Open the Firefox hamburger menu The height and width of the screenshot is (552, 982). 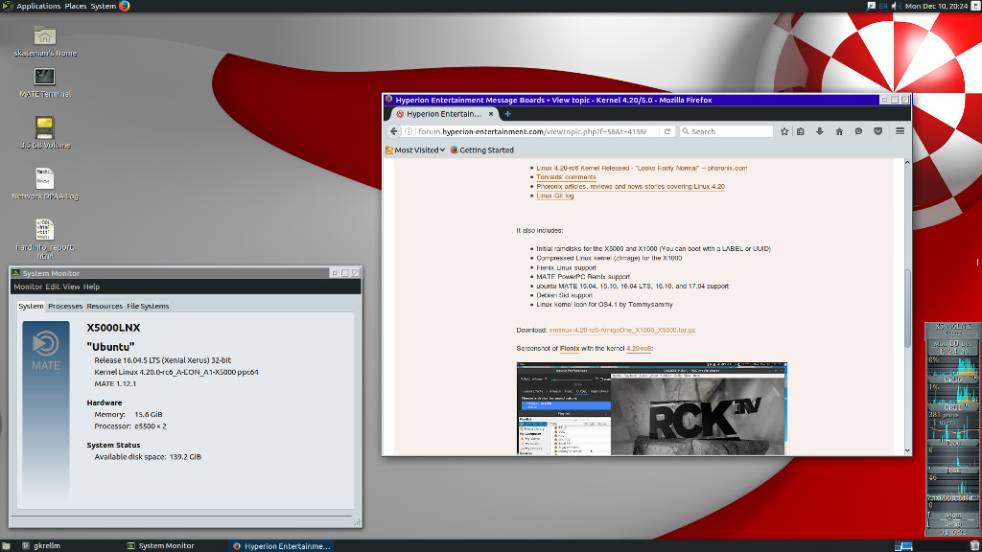[900, 131]
